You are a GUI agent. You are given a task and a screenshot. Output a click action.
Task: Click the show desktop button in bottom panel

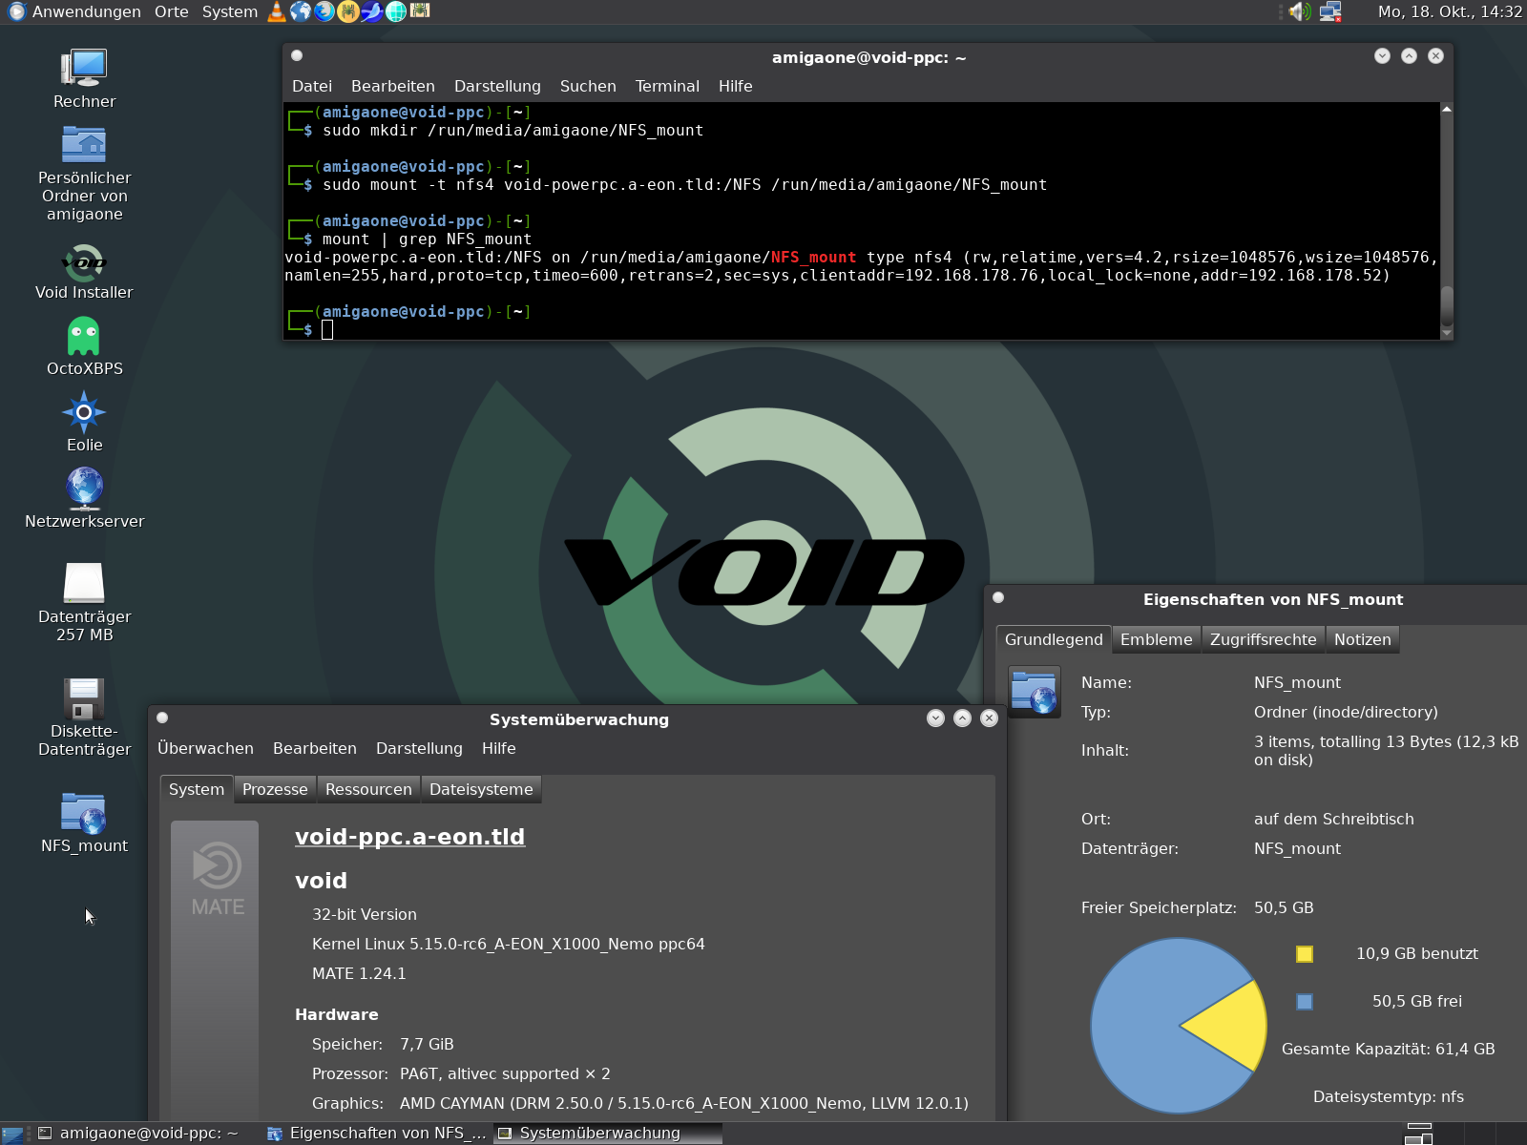click(x=12, y=1134)
